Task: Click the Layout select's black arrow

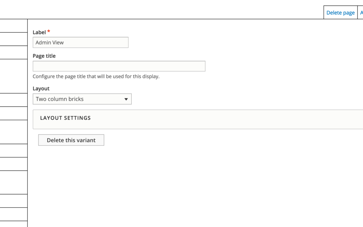Action: [126, 99]
